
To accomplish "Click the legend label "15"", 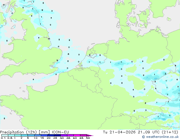I will pyautogui.click(x=42, y=138).
